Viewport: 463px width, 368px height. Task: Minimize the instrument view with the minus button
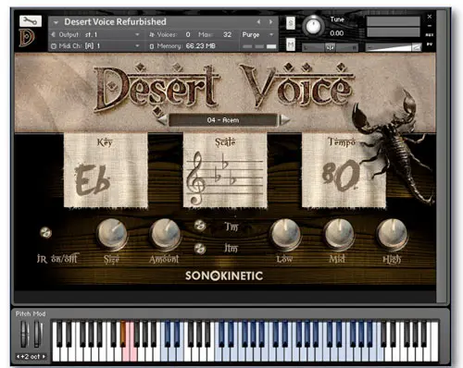click(430, 26)
